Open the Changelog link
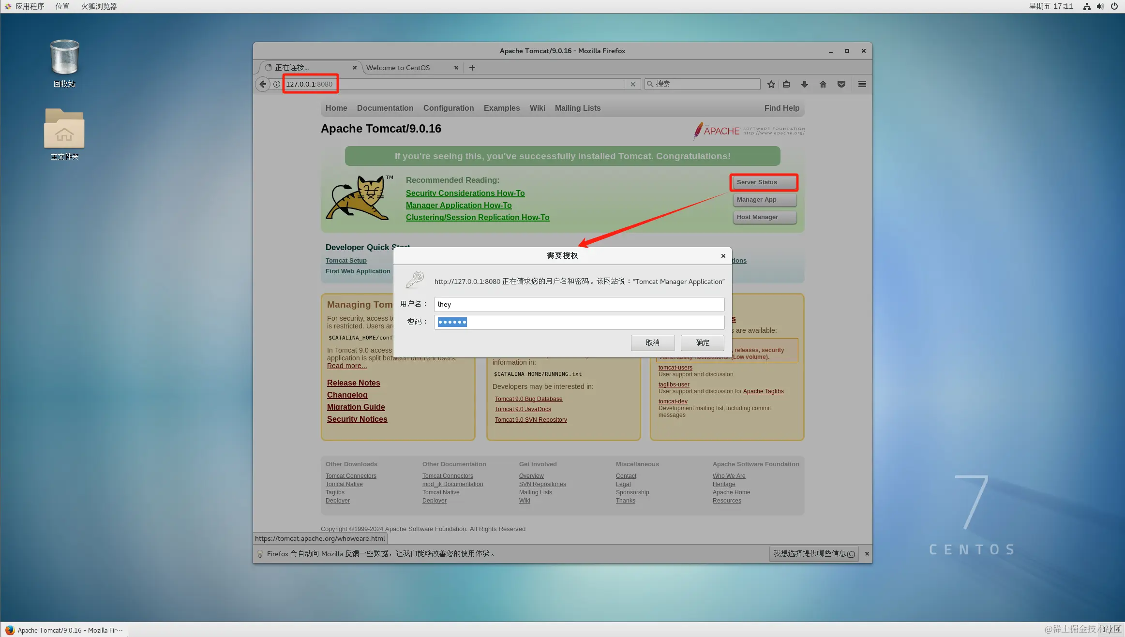The image size is (1125, 637). tap(347, 395)
